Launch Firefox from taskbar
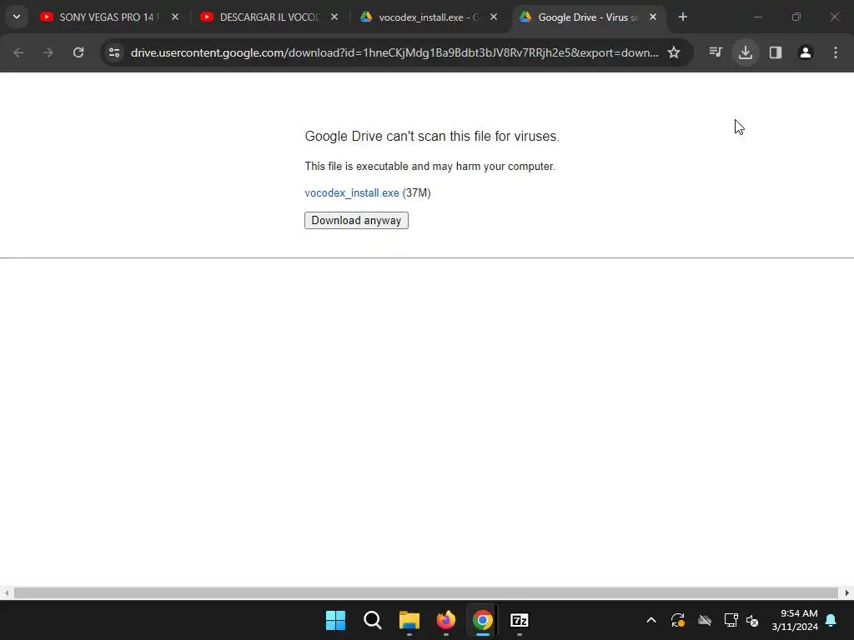Viewport: 854px width, 640px height. coord(446,620)
